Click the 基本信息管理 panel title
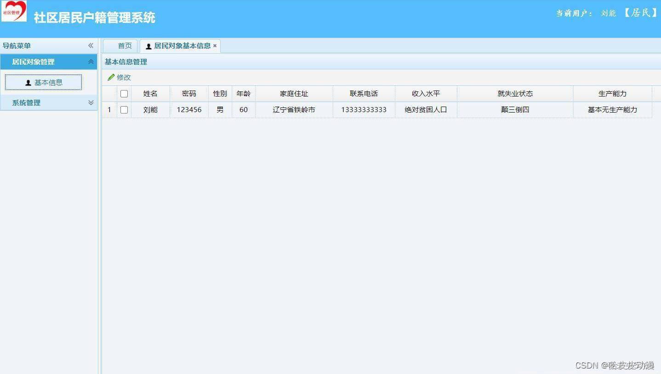 [x=126, y=62]
